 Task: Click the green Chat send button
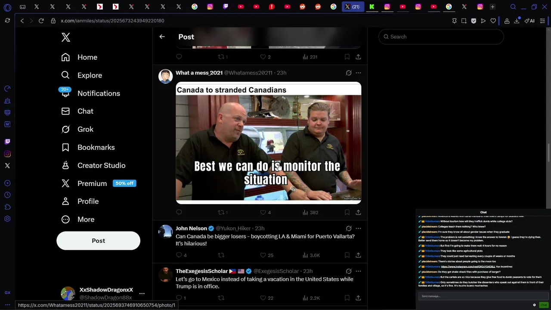[x=544, y=305]
